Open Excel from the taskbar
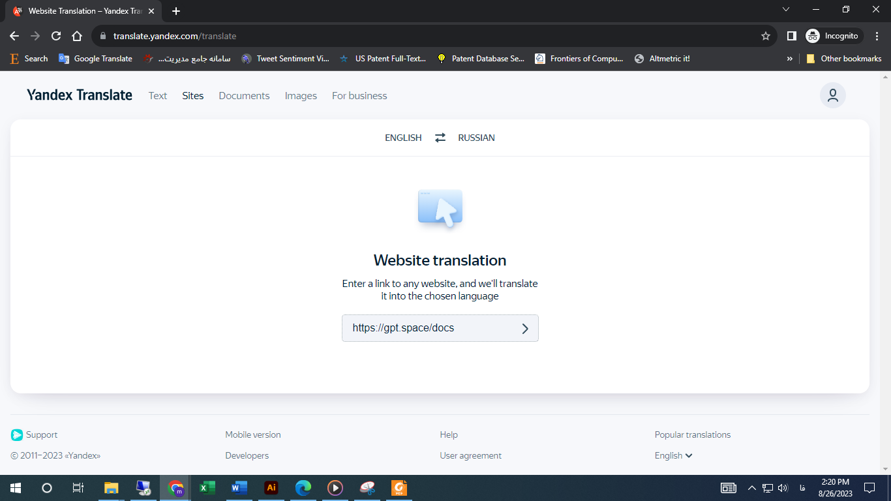The image size is (891, 501). [207, 488]
